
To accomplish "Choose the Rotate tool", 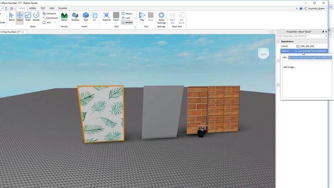I will [x=36, y=17].
